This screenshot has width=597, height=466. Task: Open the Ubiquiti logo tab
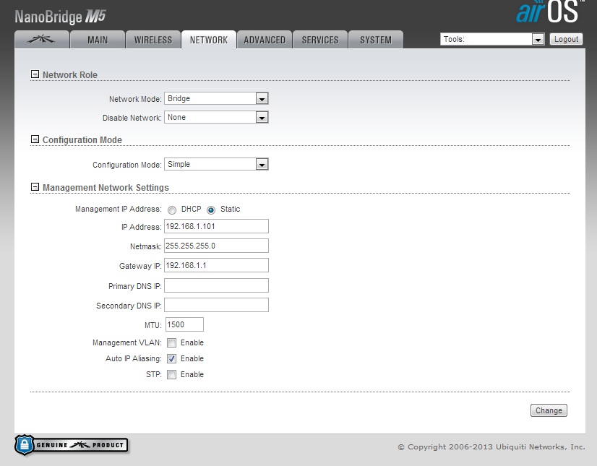click(x=42, y=40)
